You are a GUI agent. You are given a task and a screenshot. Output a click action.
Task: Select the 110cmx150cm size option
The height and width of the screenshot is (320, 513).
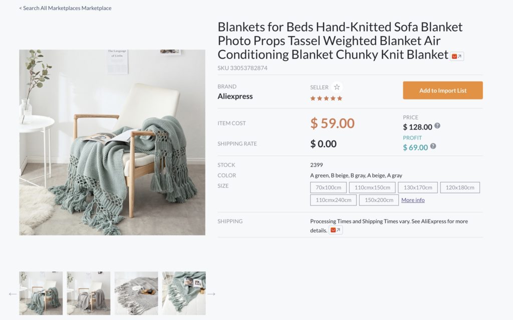(372, 187)
